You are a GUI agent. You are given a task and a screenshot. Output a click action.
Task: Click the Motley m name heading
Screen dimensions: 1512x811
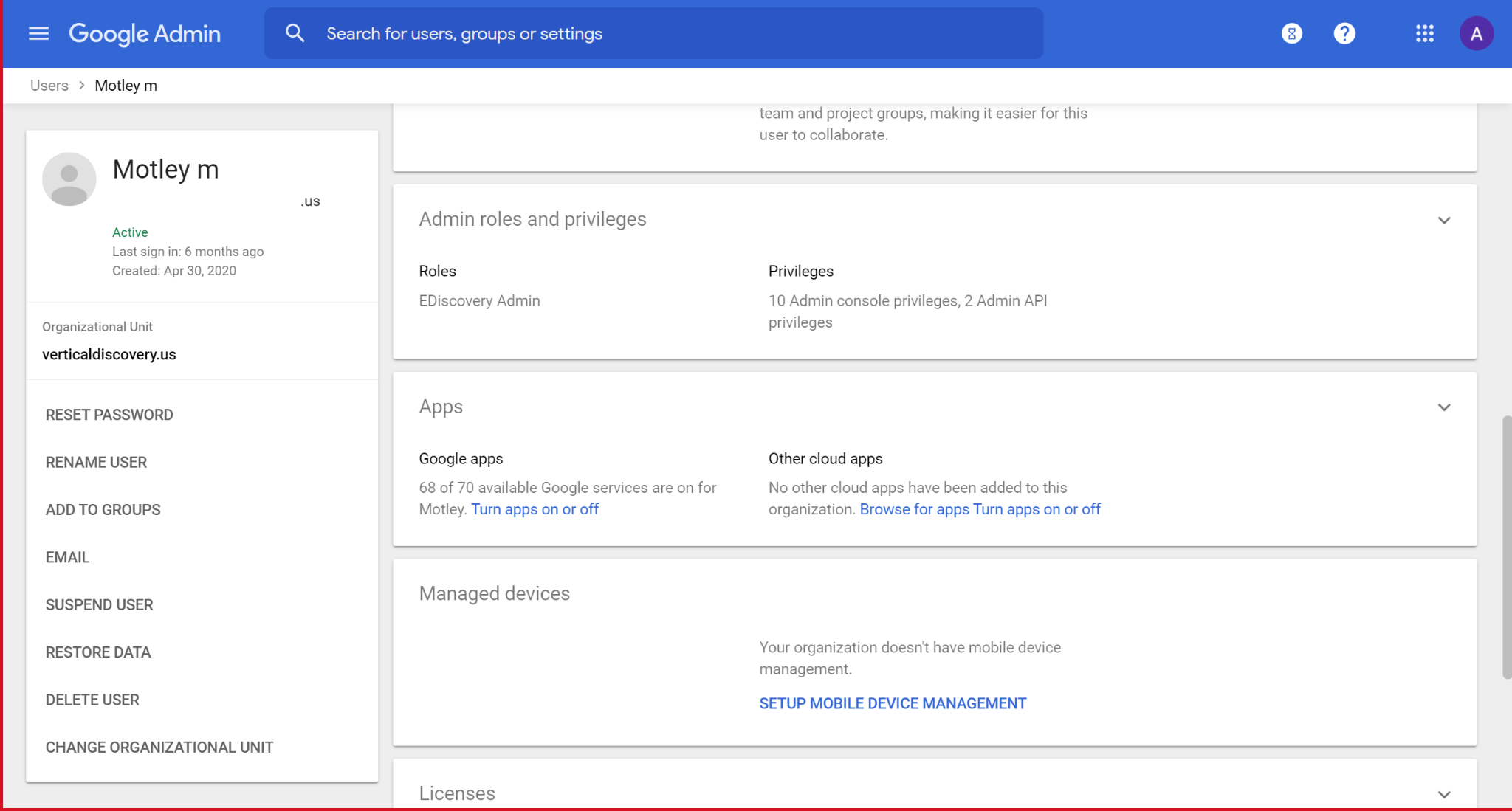[165, 169]
